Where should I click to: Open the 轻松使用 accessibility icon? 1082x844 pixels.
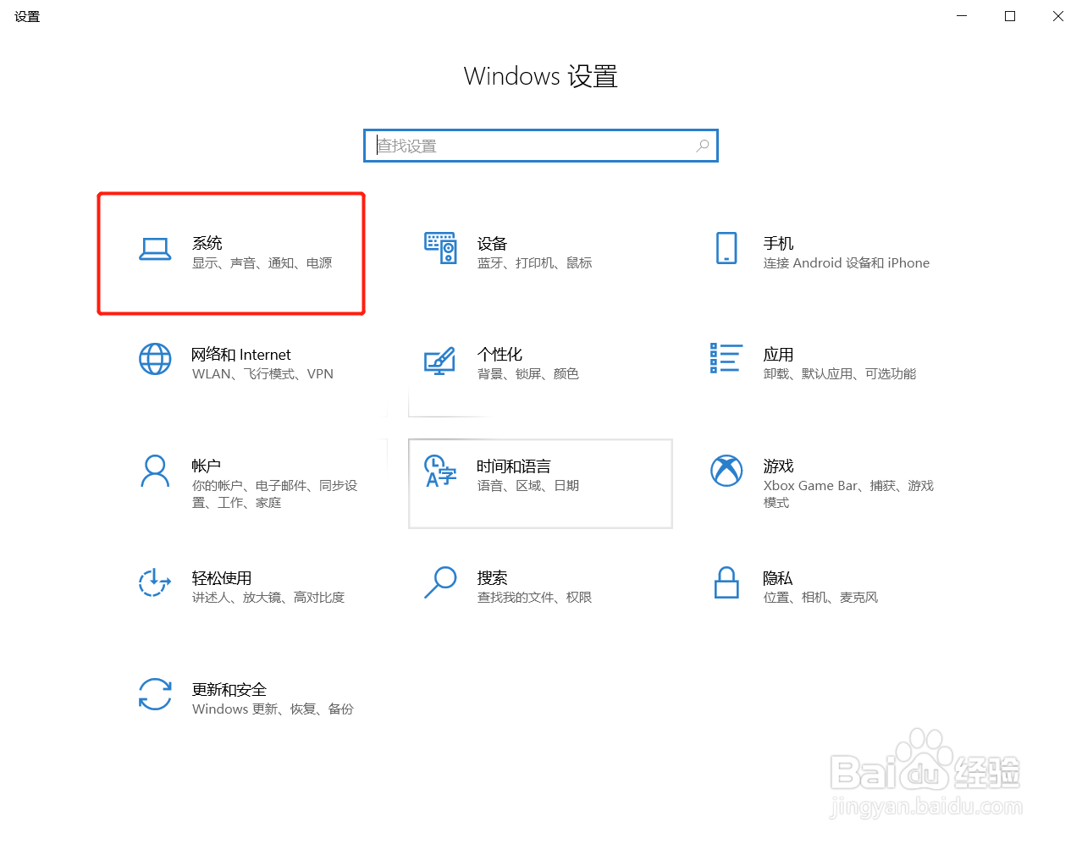[x=155, y=583]
